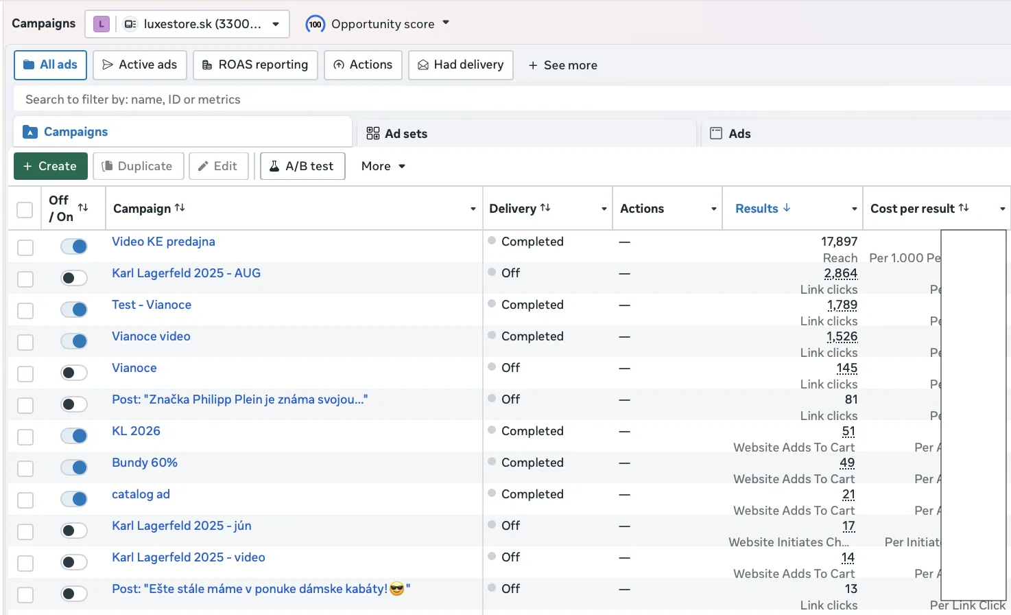Screen dimensions: 1011x615
Task: Sort by the Campaign column arrows
Action: point(180,207)
